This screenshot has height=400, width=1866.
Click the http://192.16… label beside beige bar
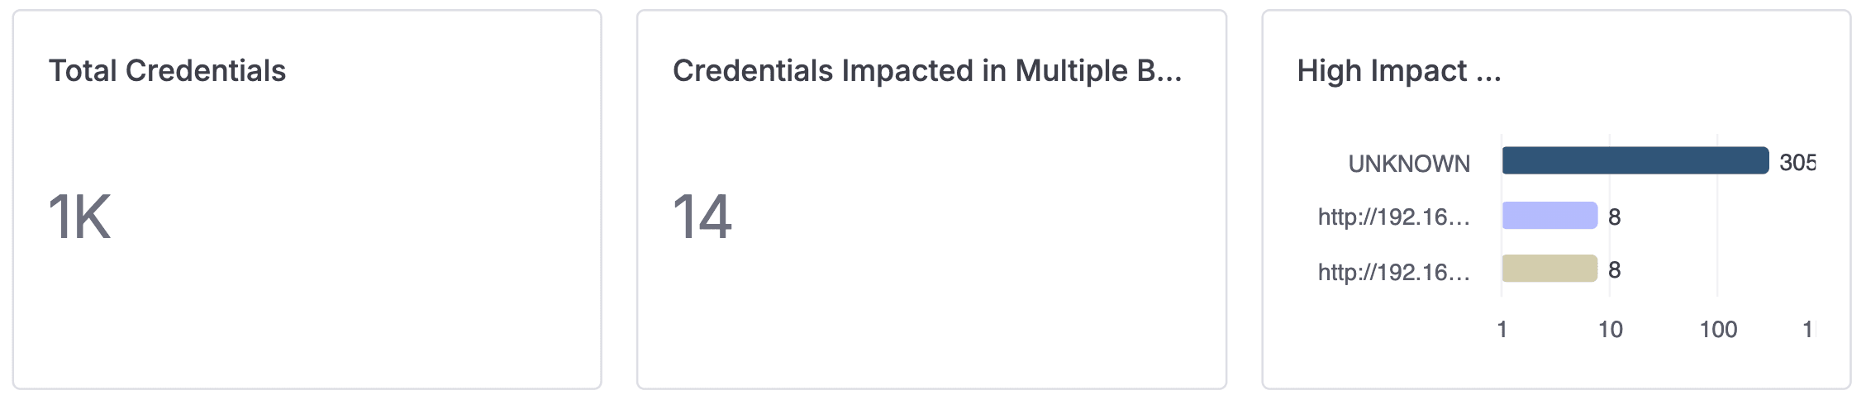[1393, 271]
